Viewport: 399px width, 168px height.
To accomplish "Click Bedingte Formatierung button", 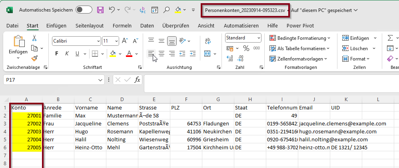I will click(300, 38).
